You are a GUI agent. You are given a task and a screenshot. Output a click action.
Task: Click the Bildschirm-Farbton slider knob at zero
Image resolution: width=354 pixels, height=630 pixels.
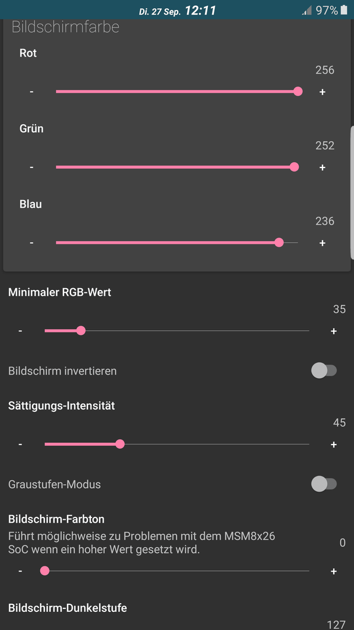45,570
